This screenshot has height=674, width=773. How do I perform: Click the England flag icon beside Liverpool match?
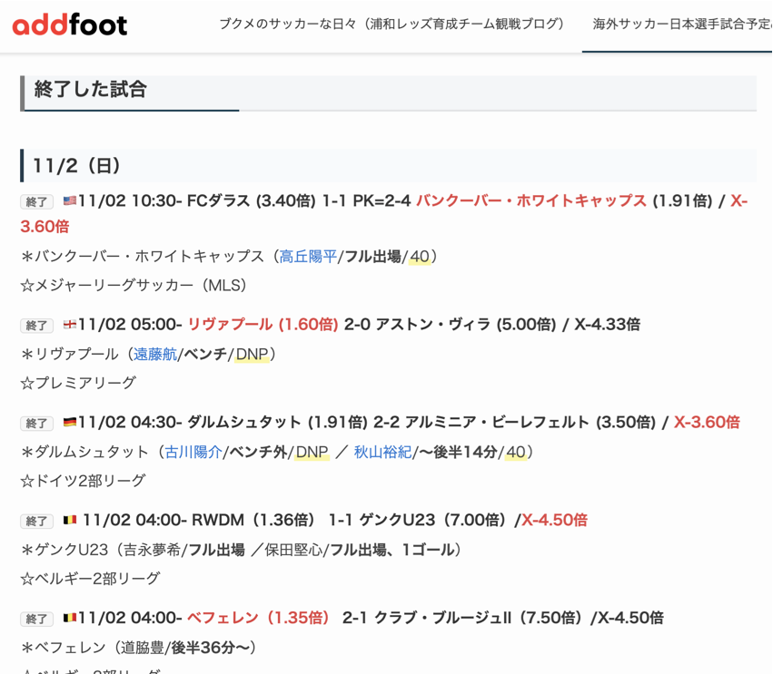click(70, 325)
